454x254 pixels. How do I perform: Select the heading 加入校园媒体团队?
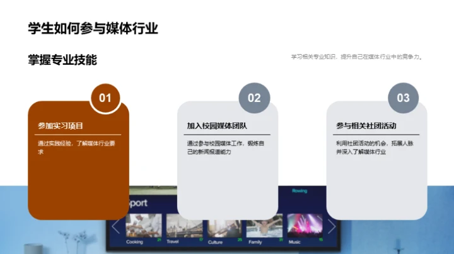[x=217, y=126]
